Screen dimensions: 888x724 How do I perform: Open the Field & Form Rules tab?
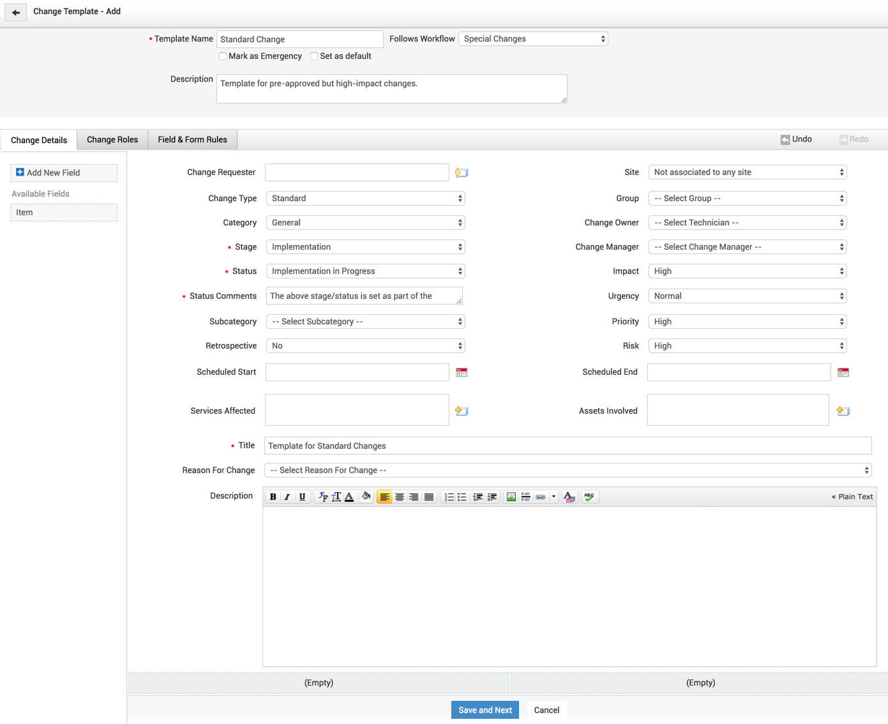pos(192,140)
